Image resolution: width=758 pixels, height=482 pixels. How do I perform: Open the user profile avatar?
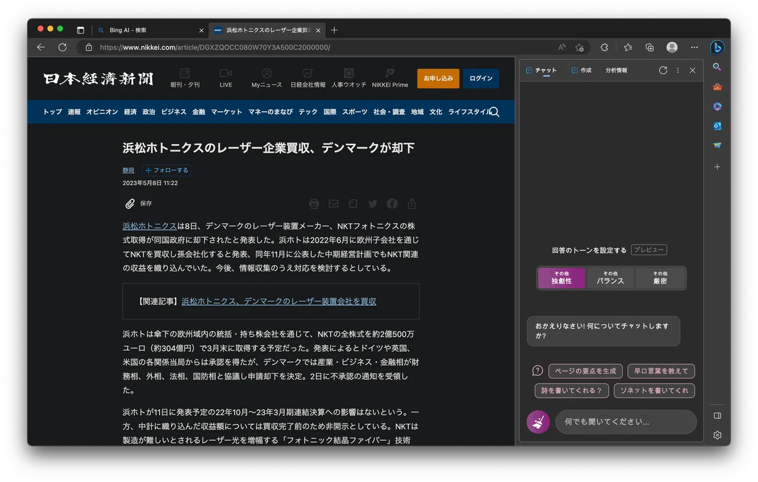point(672,47)
